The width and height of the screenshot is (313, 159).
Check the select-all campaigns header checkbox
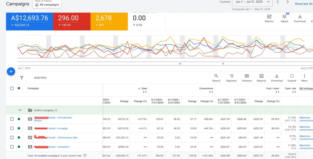click(x=12, y=88)
